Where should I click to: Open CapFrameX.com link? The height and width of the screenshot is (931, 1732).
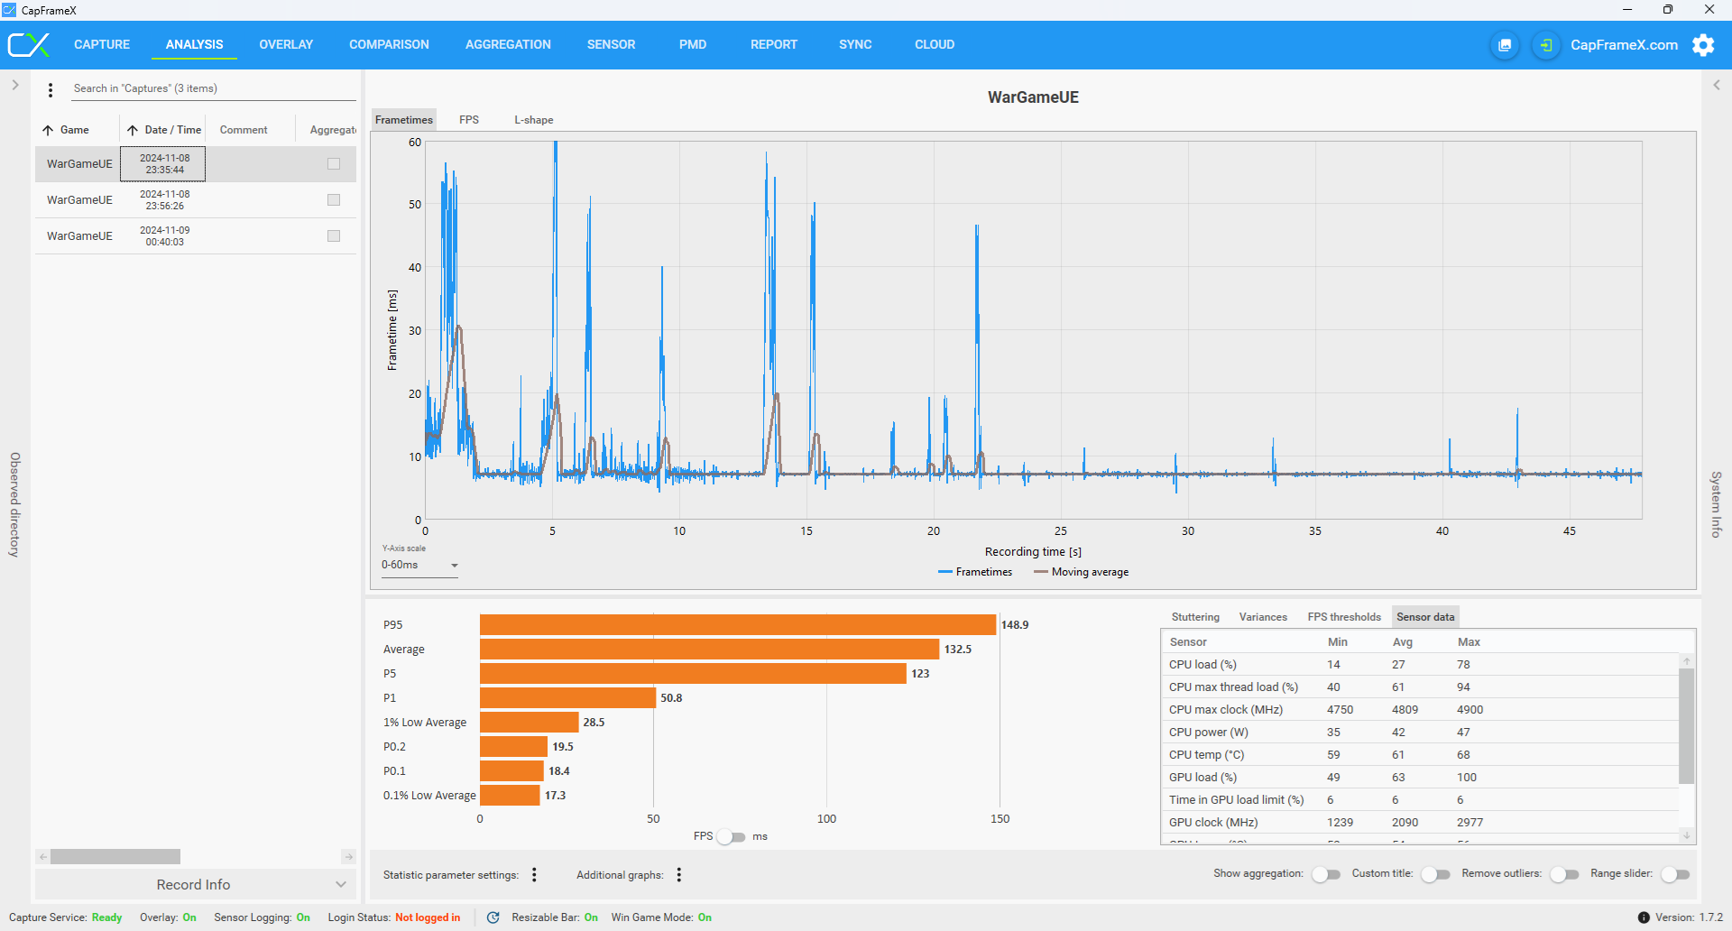coord(1624,45)
